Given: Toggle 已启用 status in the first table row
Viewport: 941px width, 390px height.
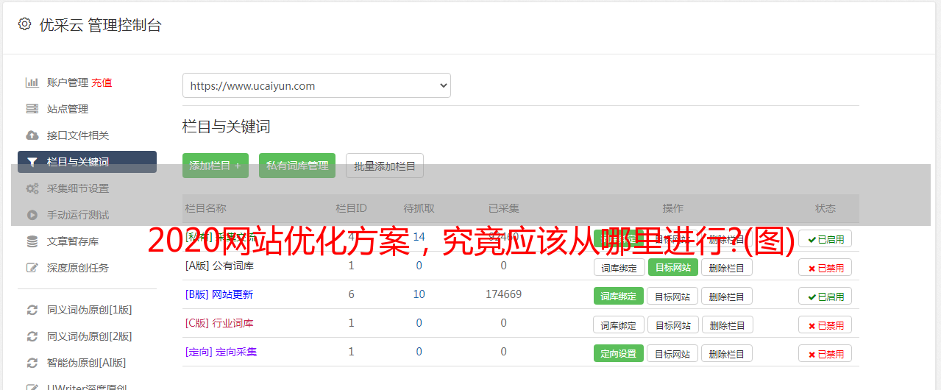Looking at the screenshot, I should (x=825, y=239).
